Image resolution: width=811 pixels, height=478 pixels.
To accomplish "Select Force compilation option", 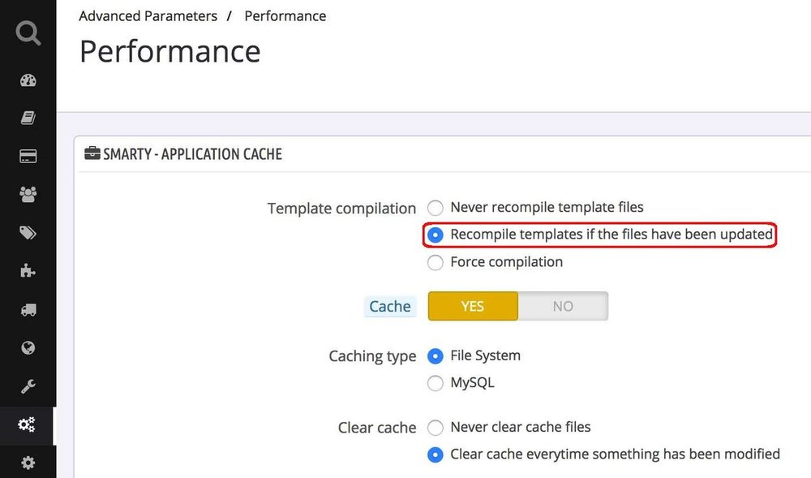I will tap(436, 262).
